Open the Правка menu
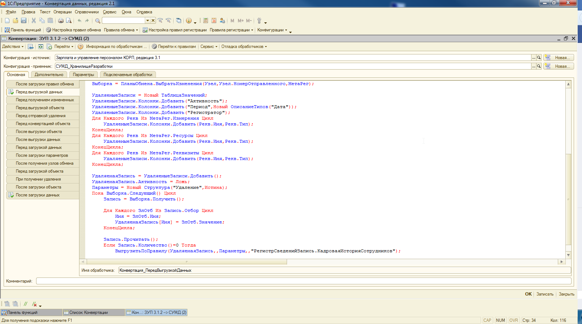 pyautogui.click(x=28, y=12)
